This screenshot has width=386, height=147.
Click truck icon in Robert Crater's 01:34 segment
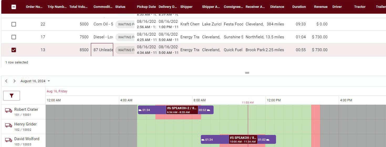click(140, 110)
